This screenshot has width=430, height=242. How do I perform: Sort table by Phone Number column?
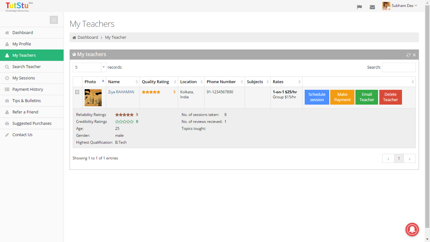click(225, 82)
